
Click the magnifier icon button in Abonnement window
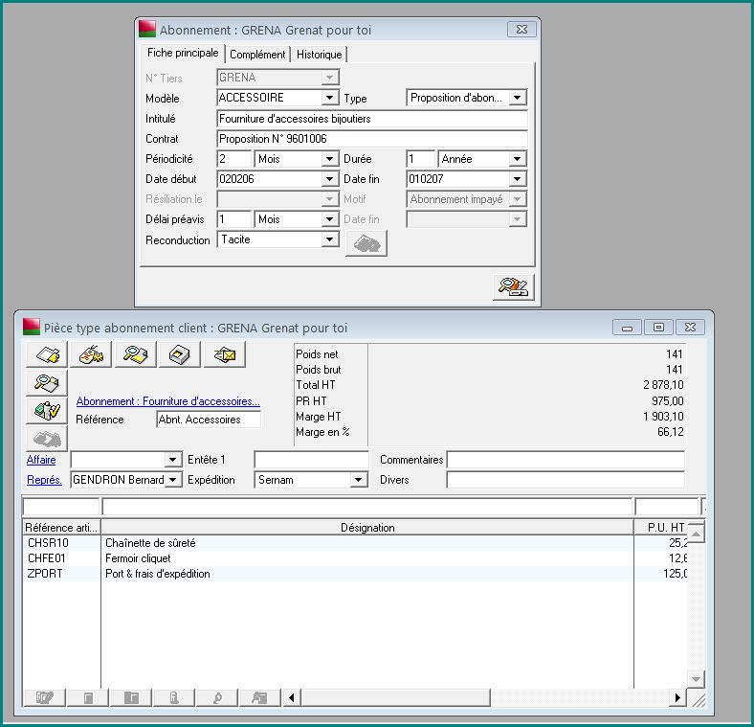(513, 287)
